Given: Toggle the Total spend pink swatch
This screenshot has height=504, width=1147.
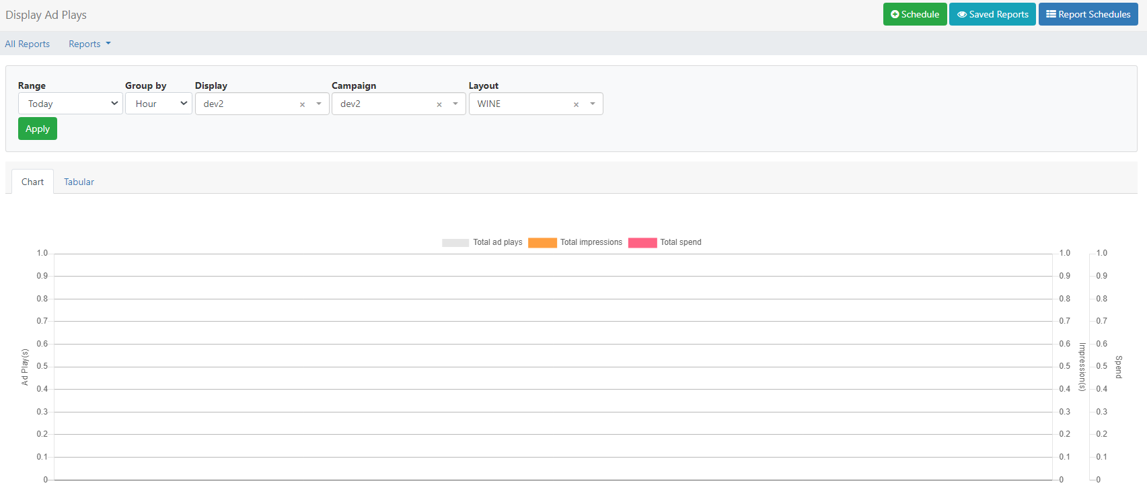Looking at the screenshot, I should pos(642,242).
